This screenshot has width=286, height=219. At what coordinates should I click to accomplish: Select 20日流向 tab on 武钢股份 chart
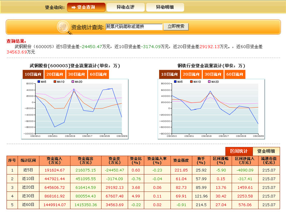(x=55, y=74)
